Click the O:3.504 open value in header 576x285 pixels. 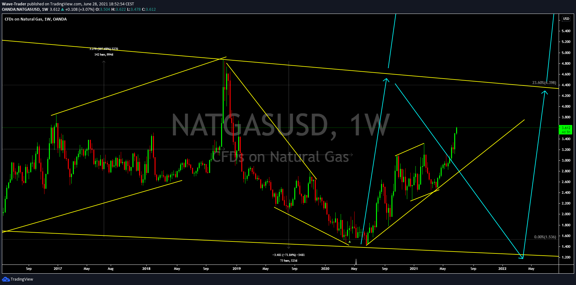(x=103, y=9)
